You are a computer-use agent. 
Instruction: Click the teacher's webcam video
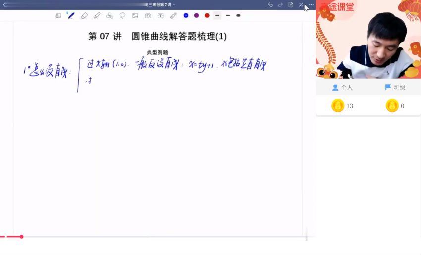point(368,39)
